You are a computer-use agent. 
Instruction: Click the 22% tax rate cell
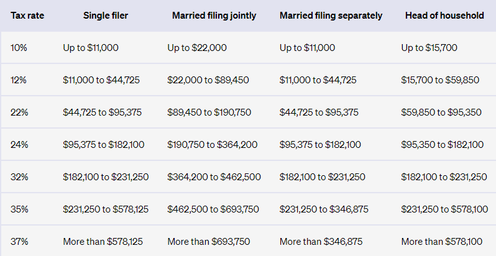point(19,112)
